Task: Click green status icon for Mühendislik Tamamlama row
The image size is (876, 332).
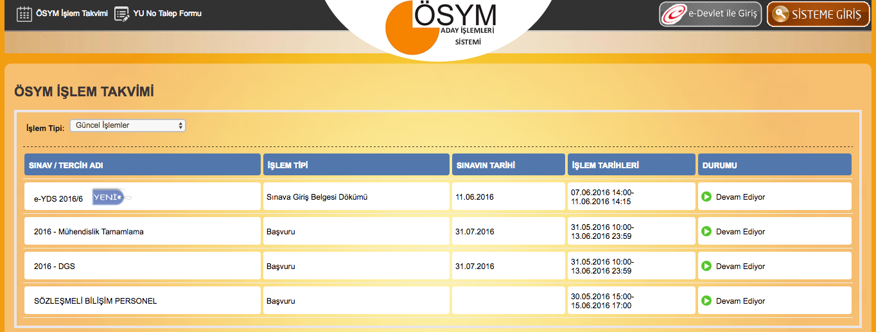Action: pos(706,231)
